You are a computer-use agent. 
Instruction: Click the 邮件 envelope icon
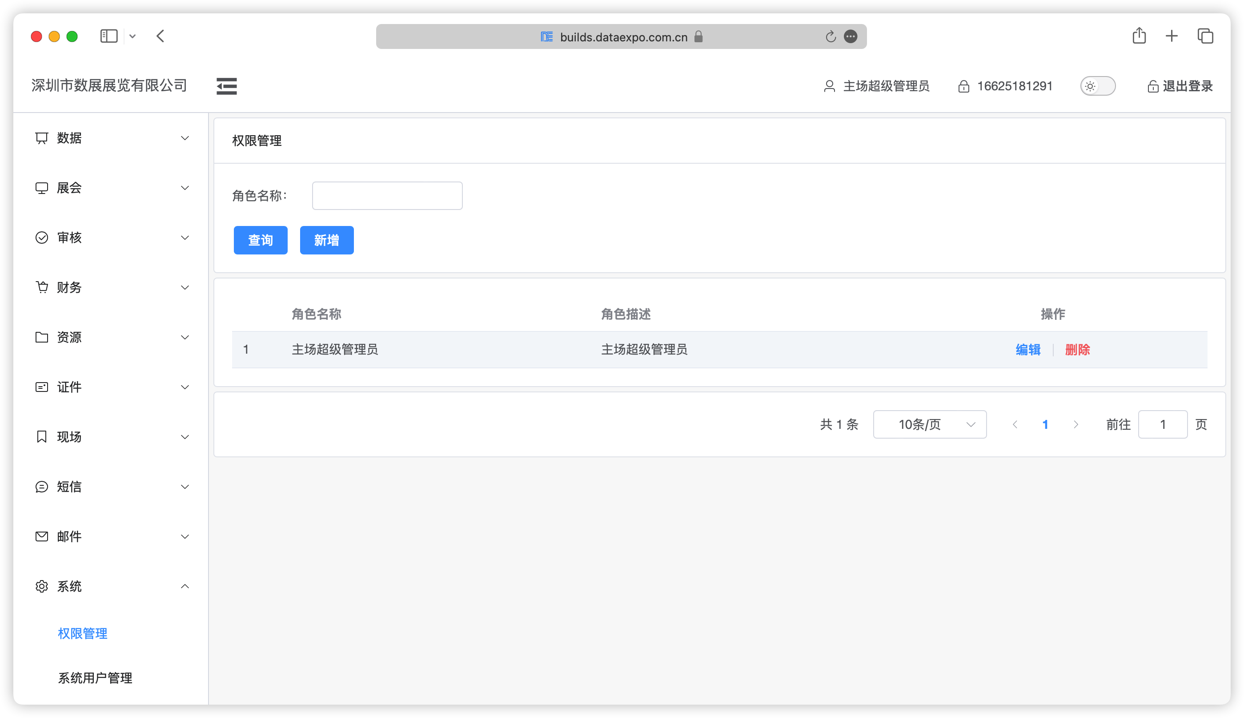[x=42, y=536]
